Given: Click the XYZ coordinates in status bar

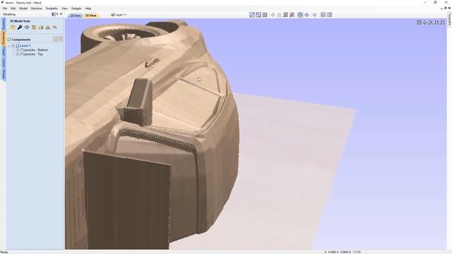Looking at the screenshot, I should (343, 252).
